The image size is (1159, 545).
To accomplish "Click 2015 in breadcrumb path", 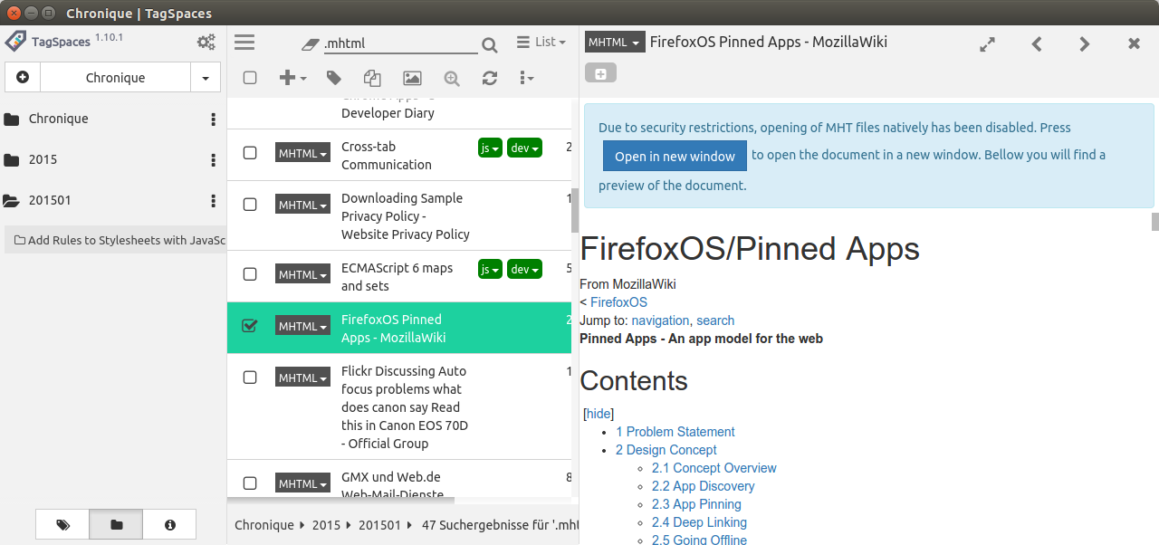I will (x=326, y=524).
